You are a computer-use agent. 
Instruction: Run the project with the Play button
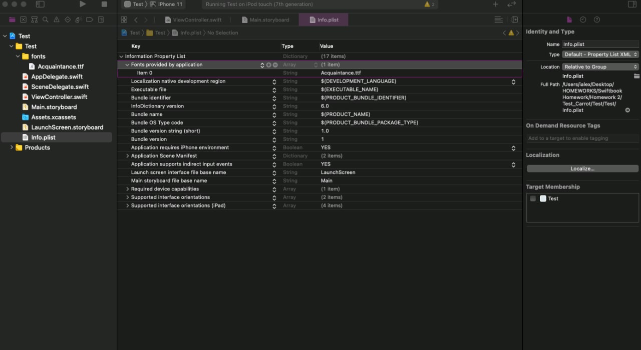pyautogui.click(x=83, y=4)
